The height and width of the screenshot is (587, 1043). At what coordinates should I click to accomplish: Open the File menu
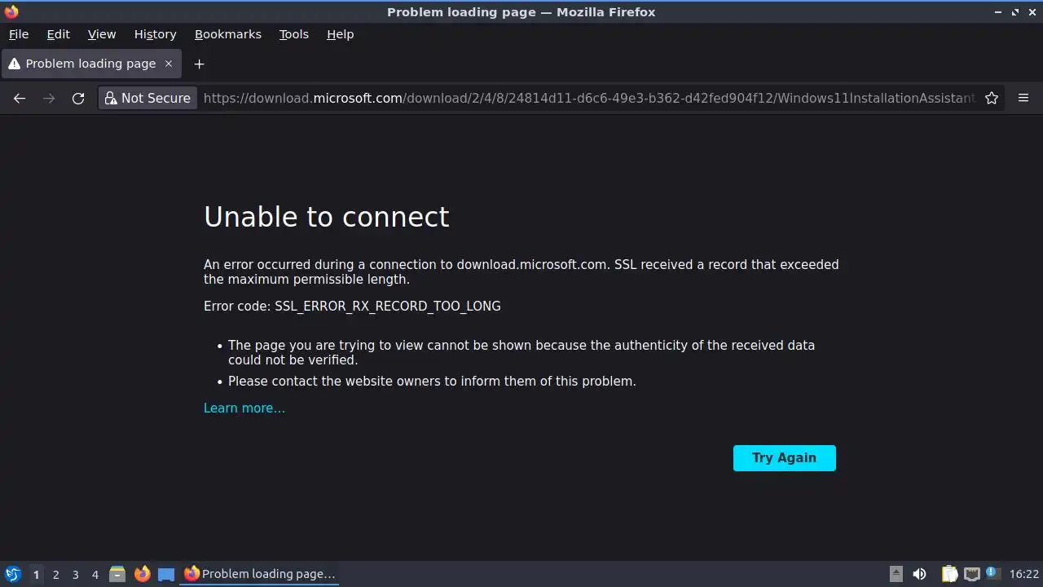(x=19, y=34)
